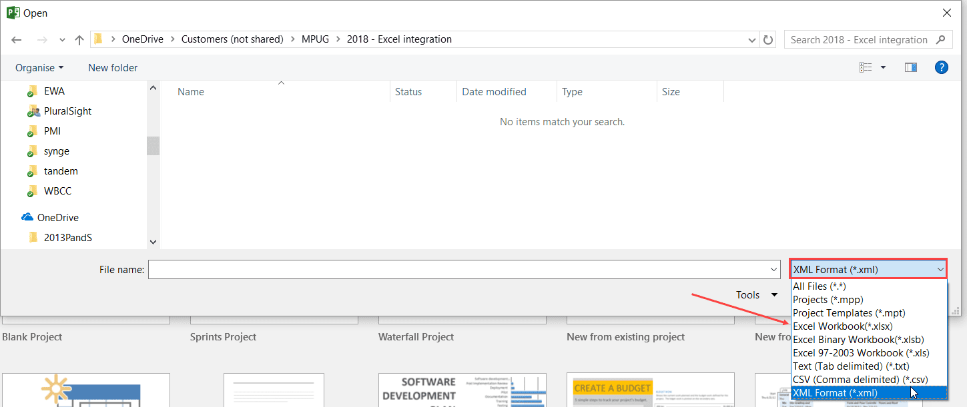Click MPUG in the address path
This screenshot has width=967, height=407.
point(316,39)
